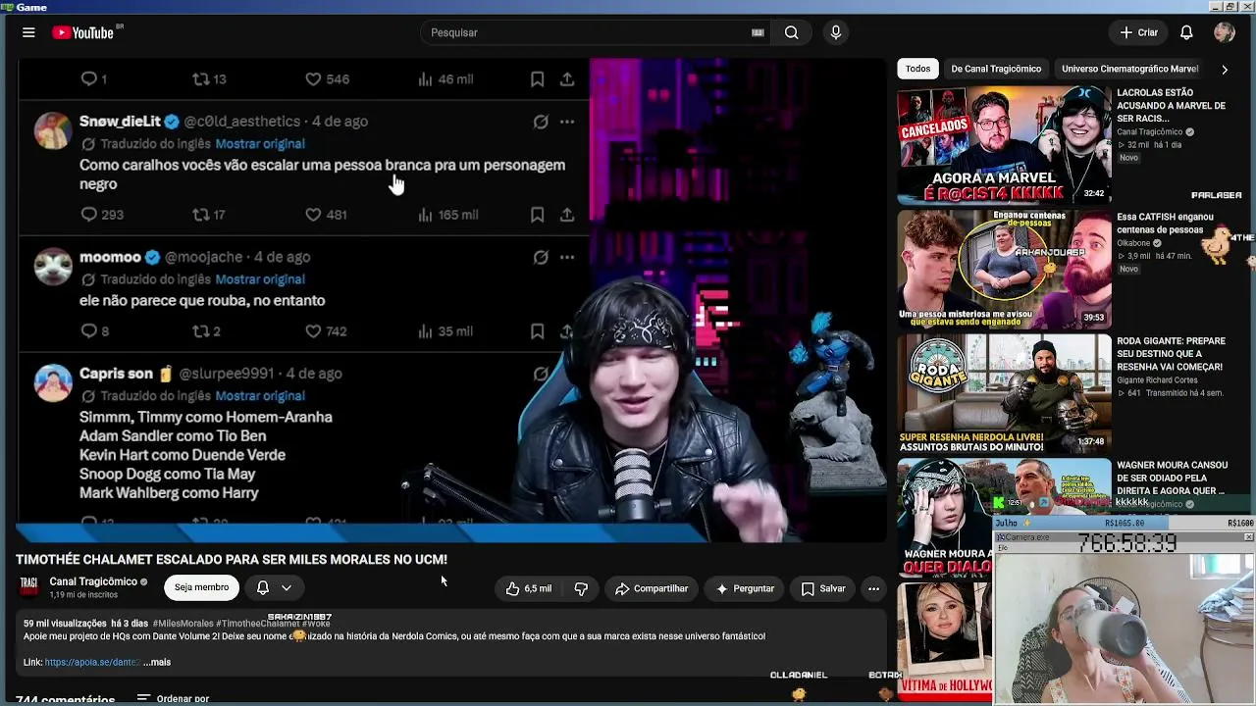Click the Compartilhar share button

pos(652,588)
